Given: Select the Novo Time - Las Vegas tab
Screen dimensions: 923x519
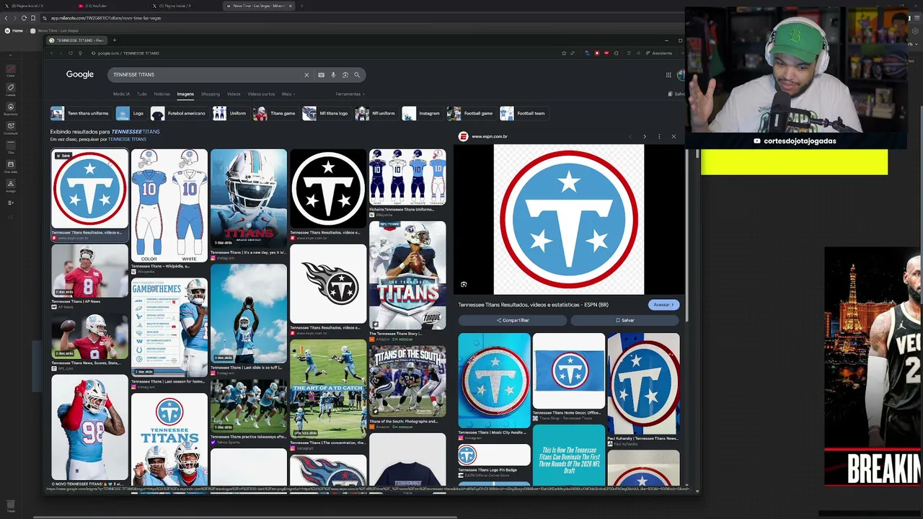Looking at the screenshot, I should click(258, 6).
